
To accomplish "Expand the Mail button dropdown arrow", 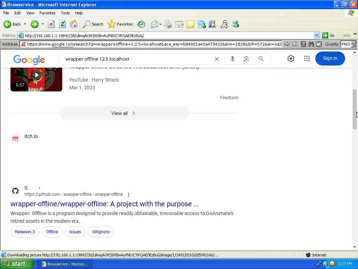I will (x=160, y=24).
